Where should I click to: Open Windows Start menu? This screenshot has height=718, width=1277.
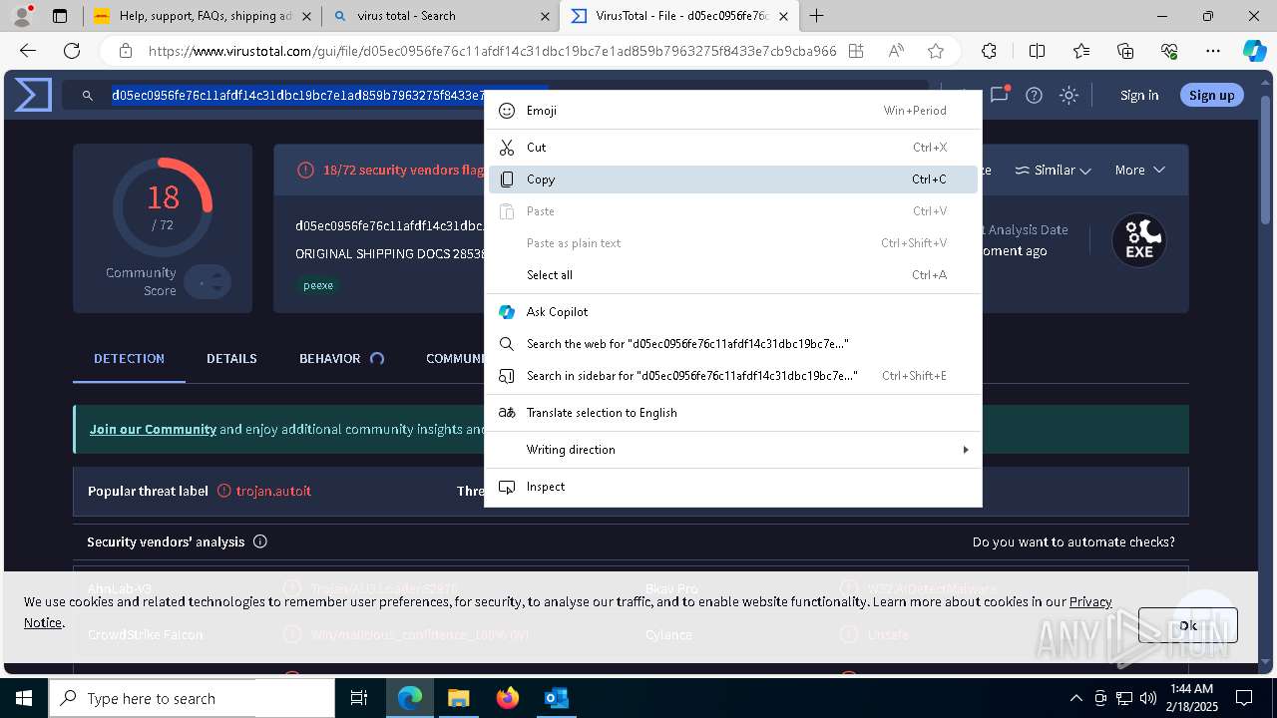(x=24, y=698)
